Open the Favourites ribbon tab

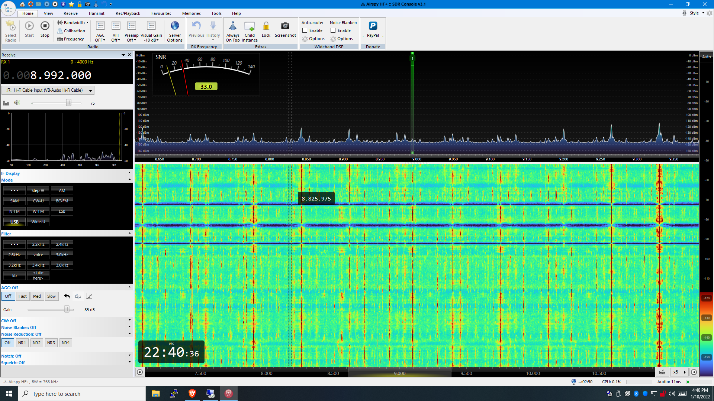(161, 13)
